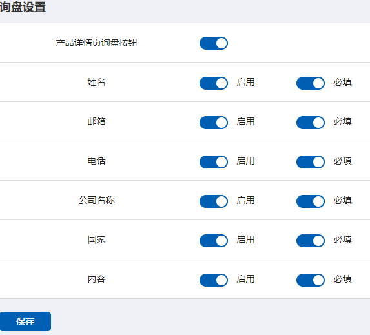This screenshot has width=370, height=335.
Task: Switch off 电话 启用 toggle
Action: pos(214,162)
